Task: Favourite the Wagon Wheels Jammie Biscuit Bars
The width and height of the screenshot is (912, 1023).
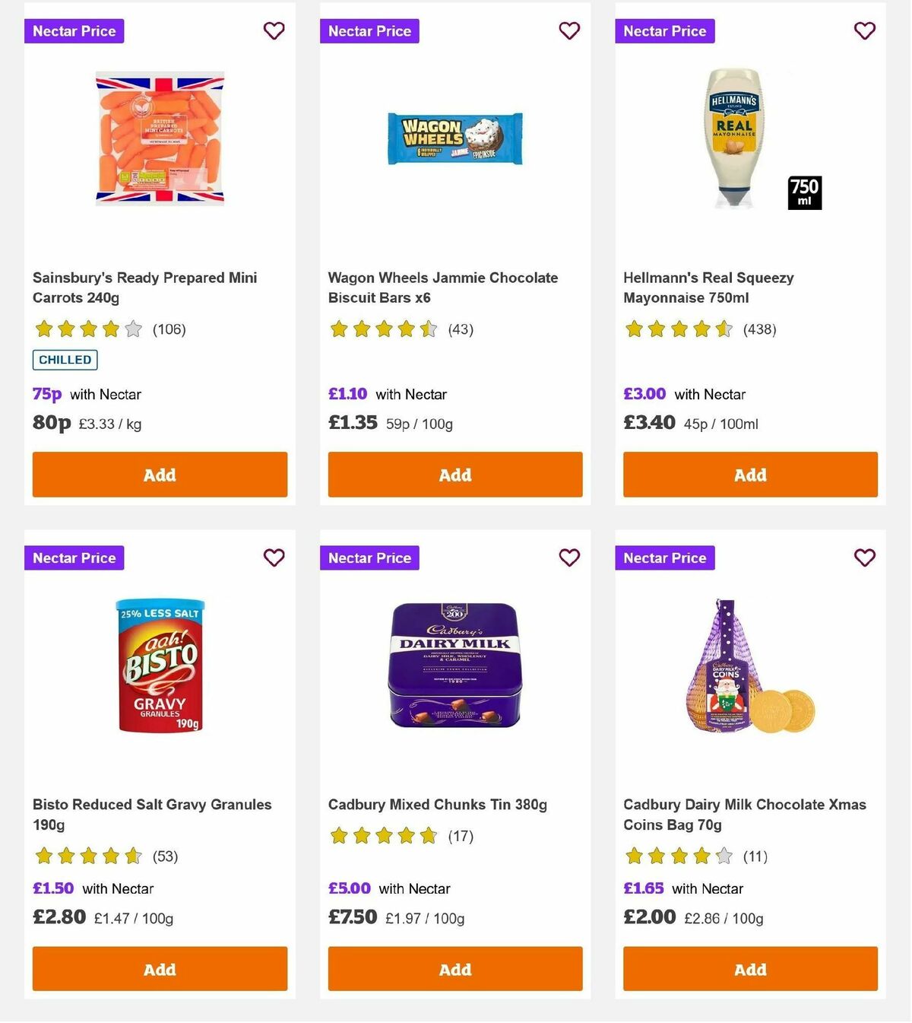Action: [569, 31]
